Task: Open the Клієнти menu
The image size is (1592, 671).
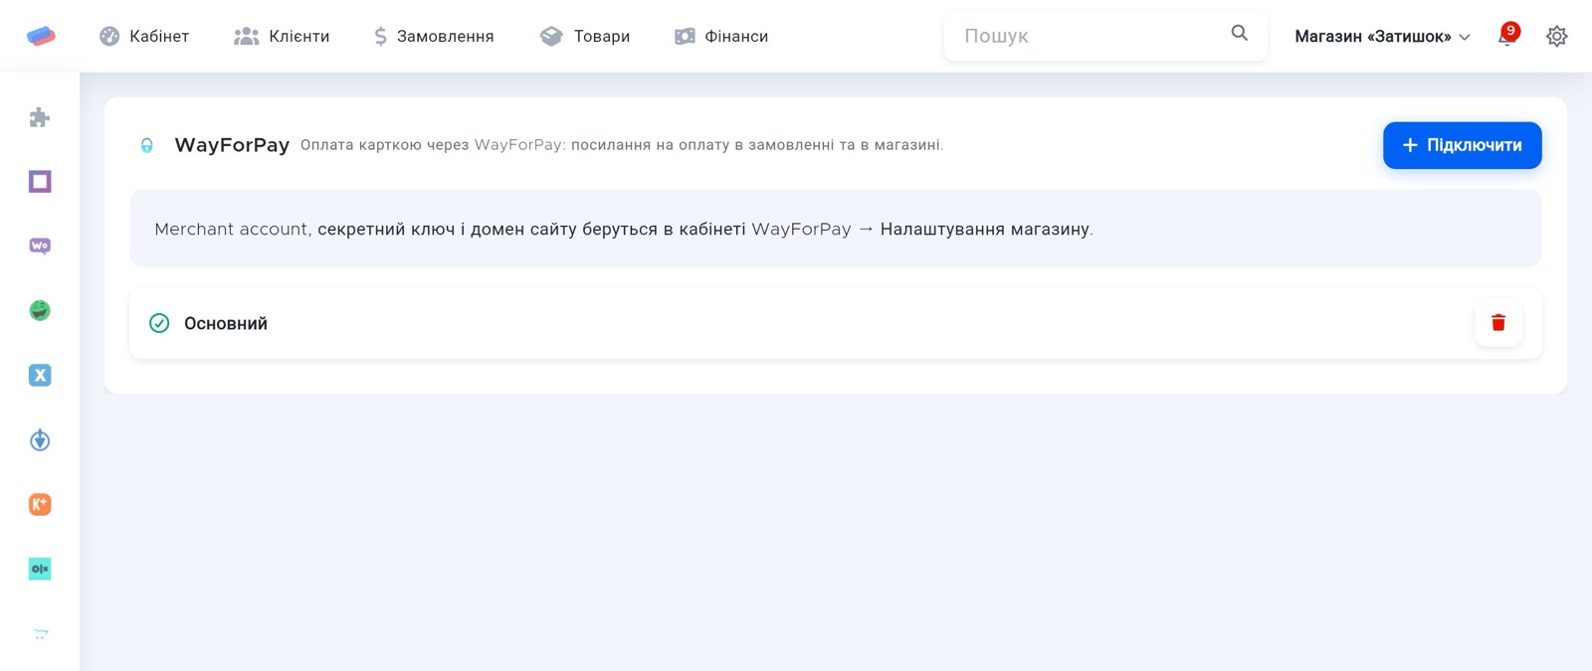Action: 282,36
